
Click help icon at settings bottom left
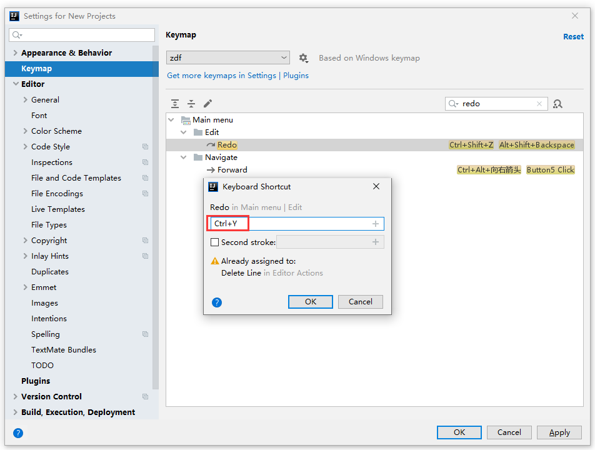[x=18, y=432]
